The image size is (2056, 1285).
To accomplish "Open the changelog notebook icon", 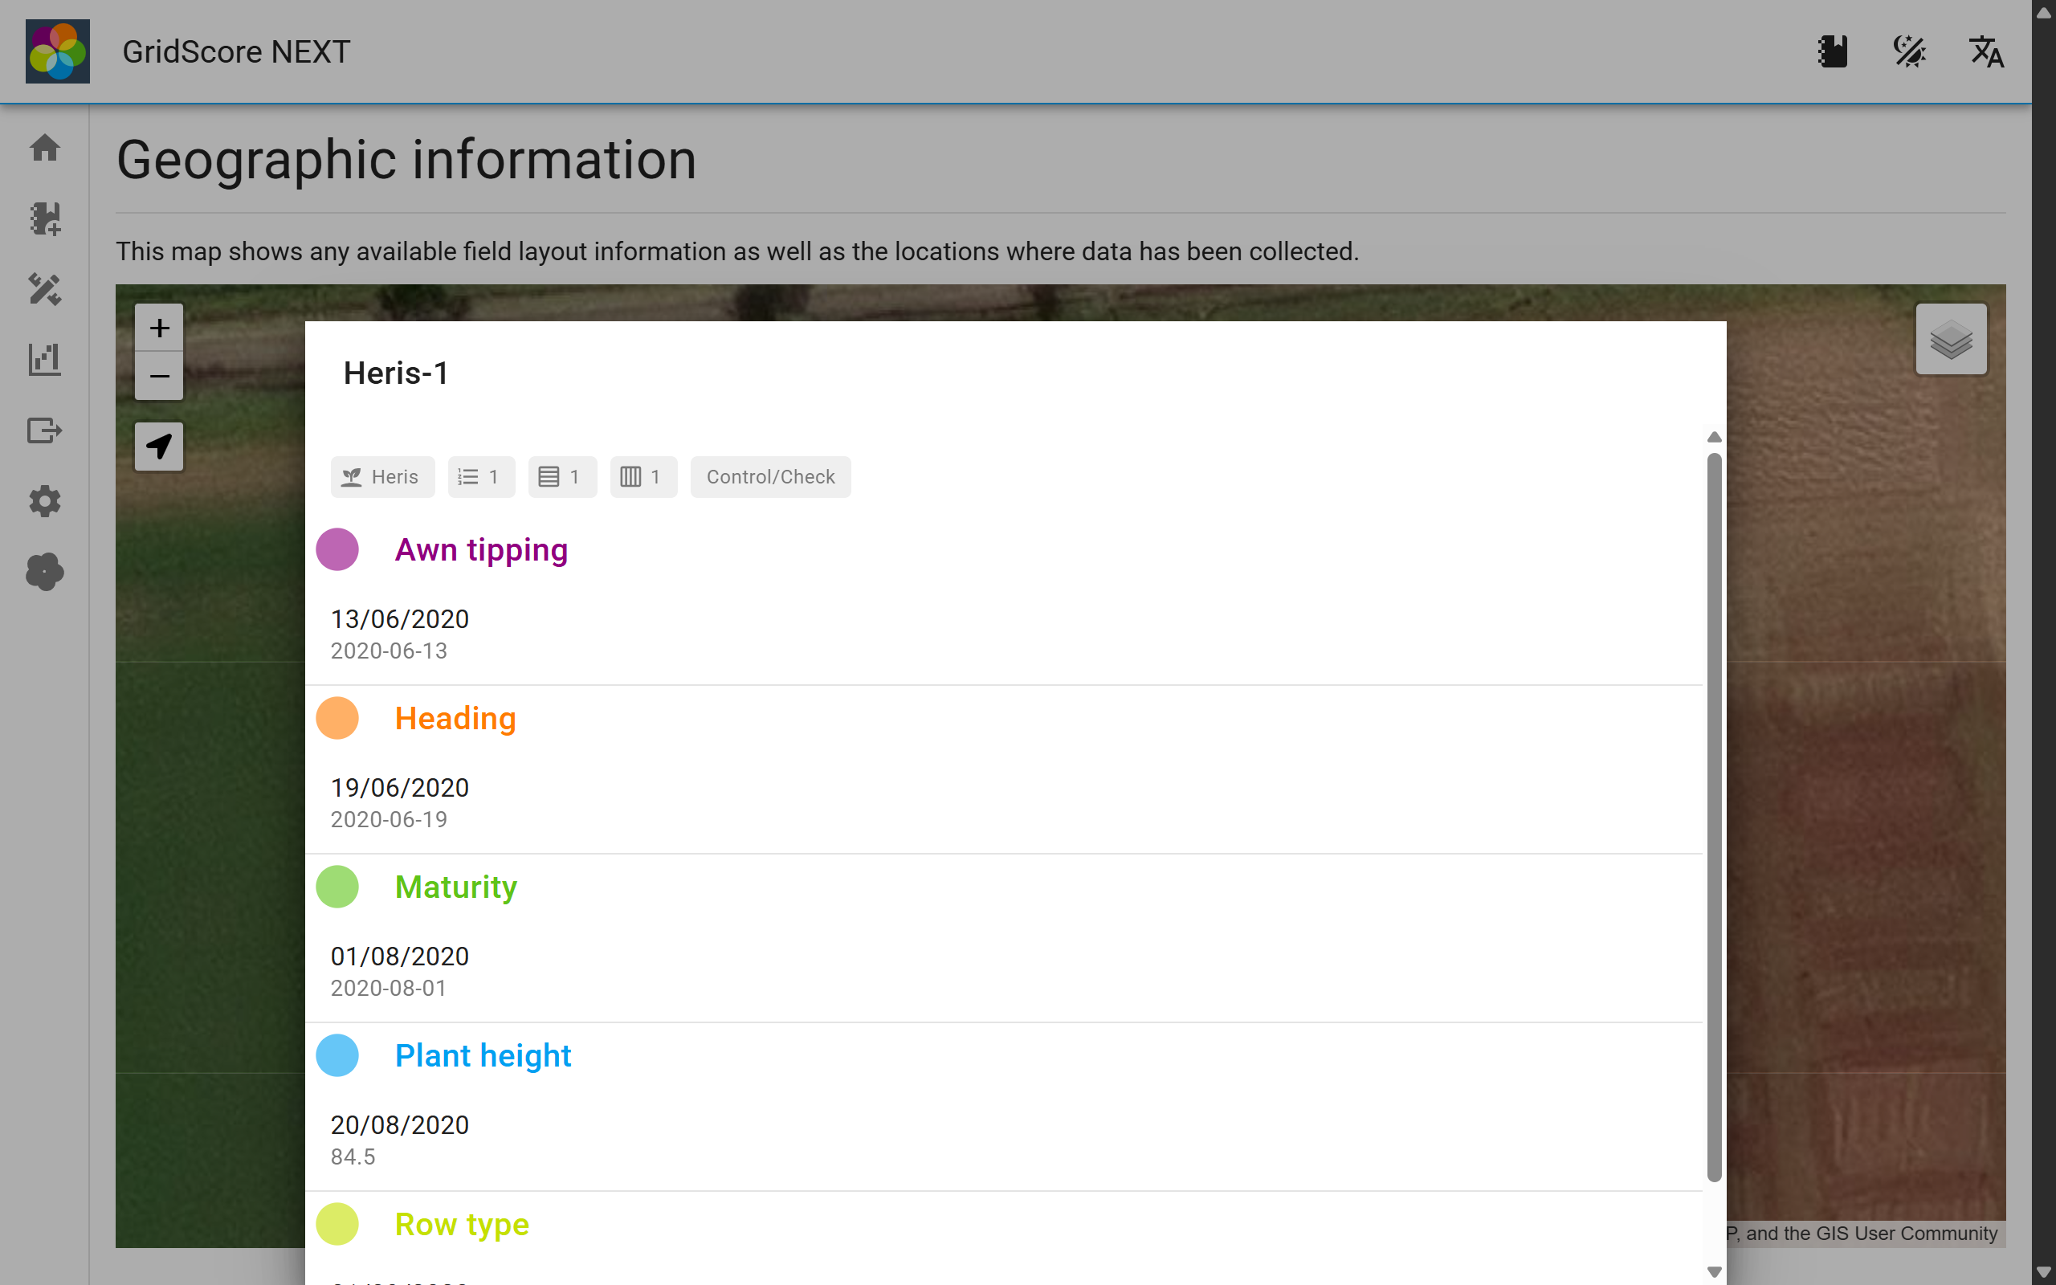I will (x=1833, y=52).
